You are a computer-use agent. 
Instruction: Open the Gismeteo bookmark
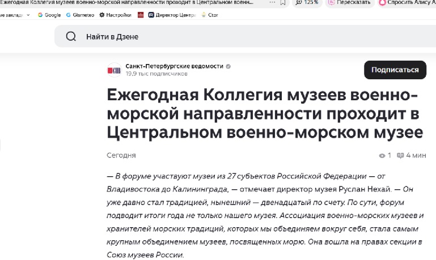pos(75,15)
